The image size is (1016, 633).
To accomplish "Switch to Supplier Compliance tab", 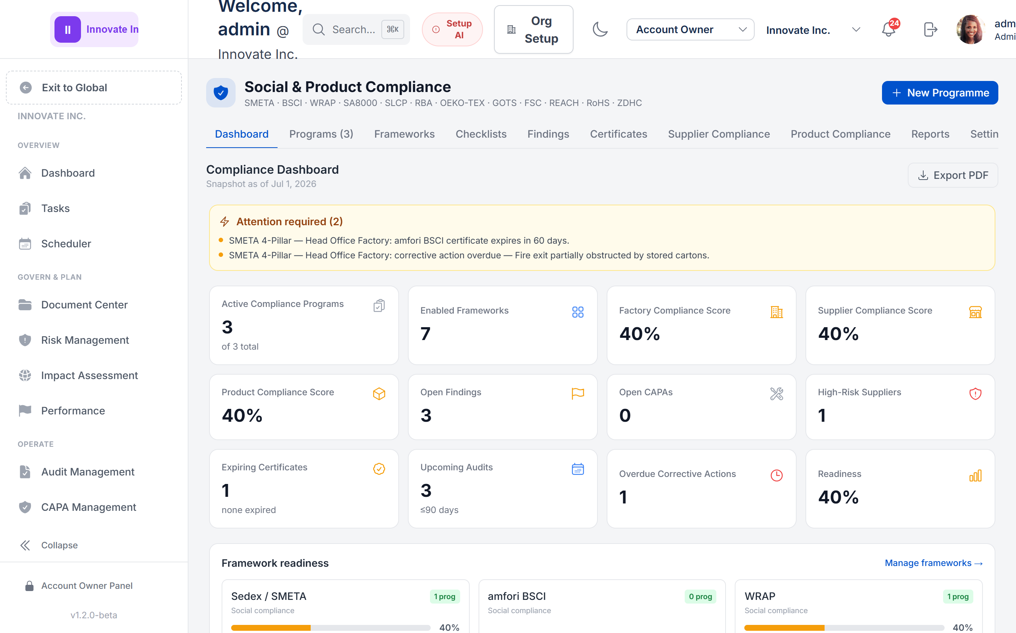I will pyautogui.click(x=719, y=134).
